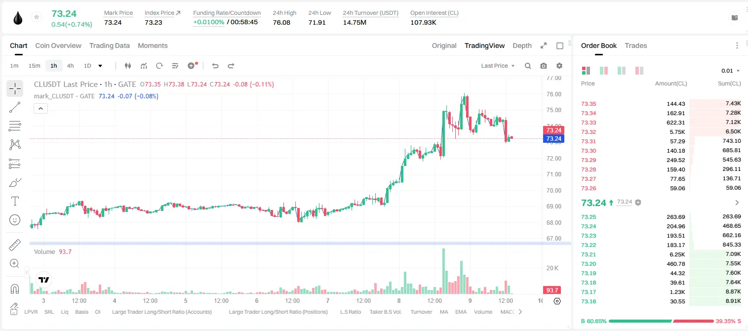The height and width of the screenshot is (331, 748).
Task: Open chart settings gear icon
Action: click(559, 66)
